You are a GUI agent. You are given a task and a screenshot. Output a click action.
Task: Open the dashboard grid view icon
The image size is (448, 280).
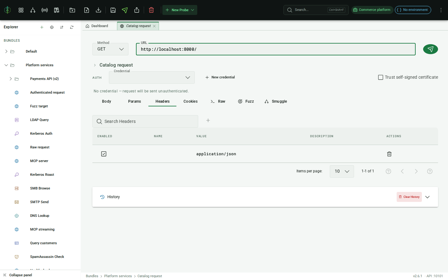pos(21,10)
